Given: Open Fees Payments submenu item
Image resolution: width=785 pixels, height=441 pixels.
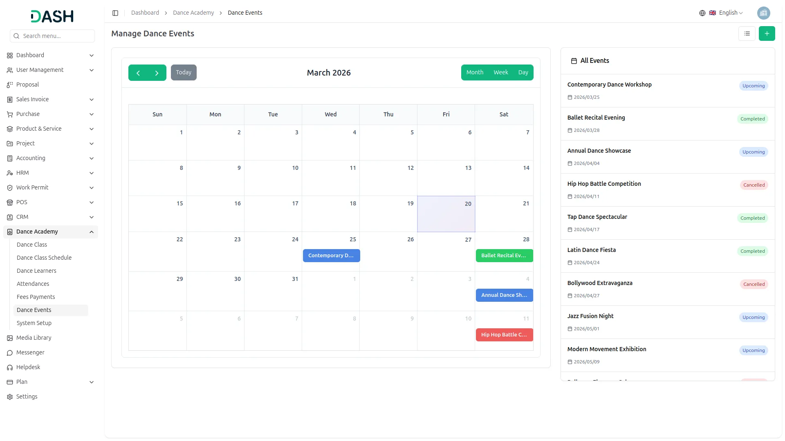Looking at the screenshot, I should click(x=36, y=297).
